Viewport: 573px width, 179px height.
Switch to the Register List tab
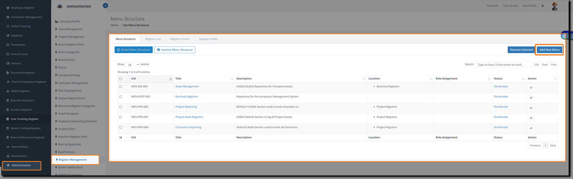click(x=153, y=39)
